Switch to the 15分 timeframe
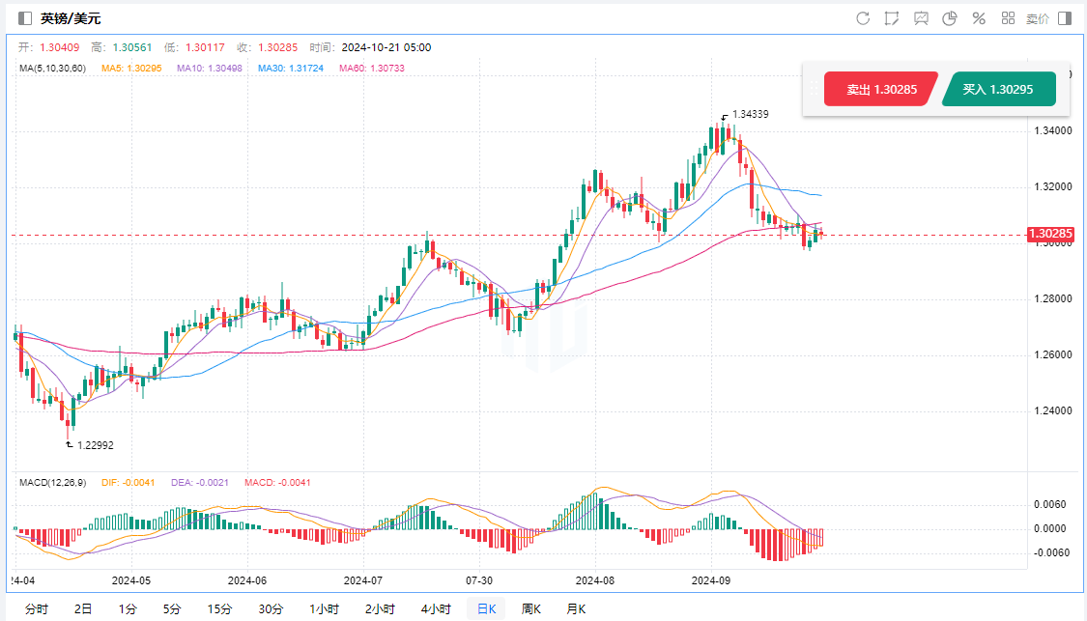 pos(219,608)
